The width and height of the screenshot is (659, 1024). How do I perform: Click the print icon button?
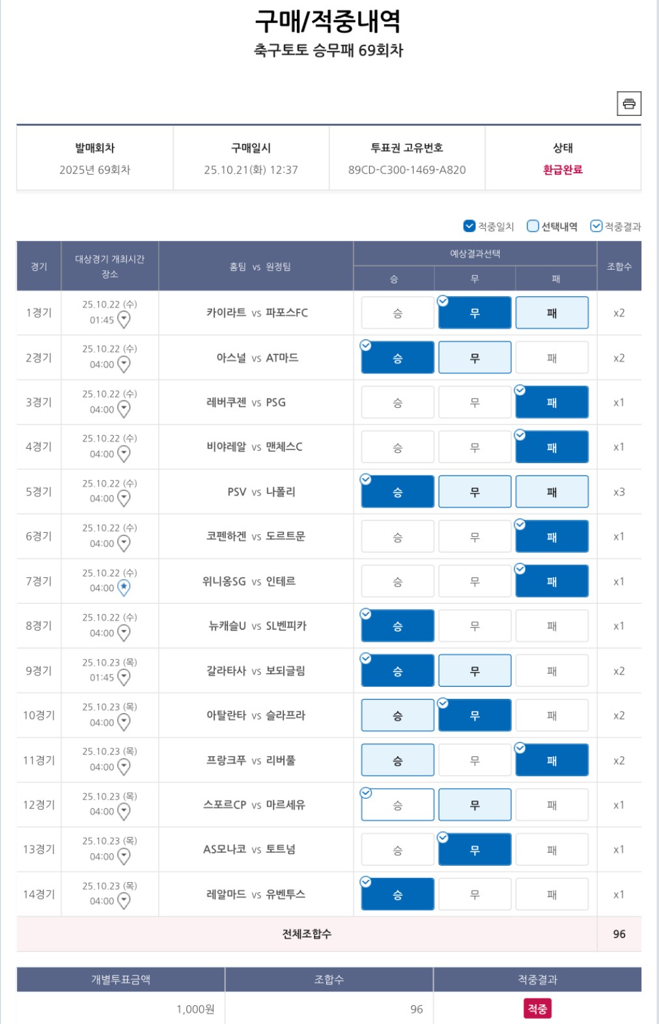click(x=628, y=104)
